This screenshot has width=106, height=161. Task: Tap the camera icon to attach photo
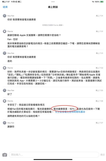click(5, 155)
